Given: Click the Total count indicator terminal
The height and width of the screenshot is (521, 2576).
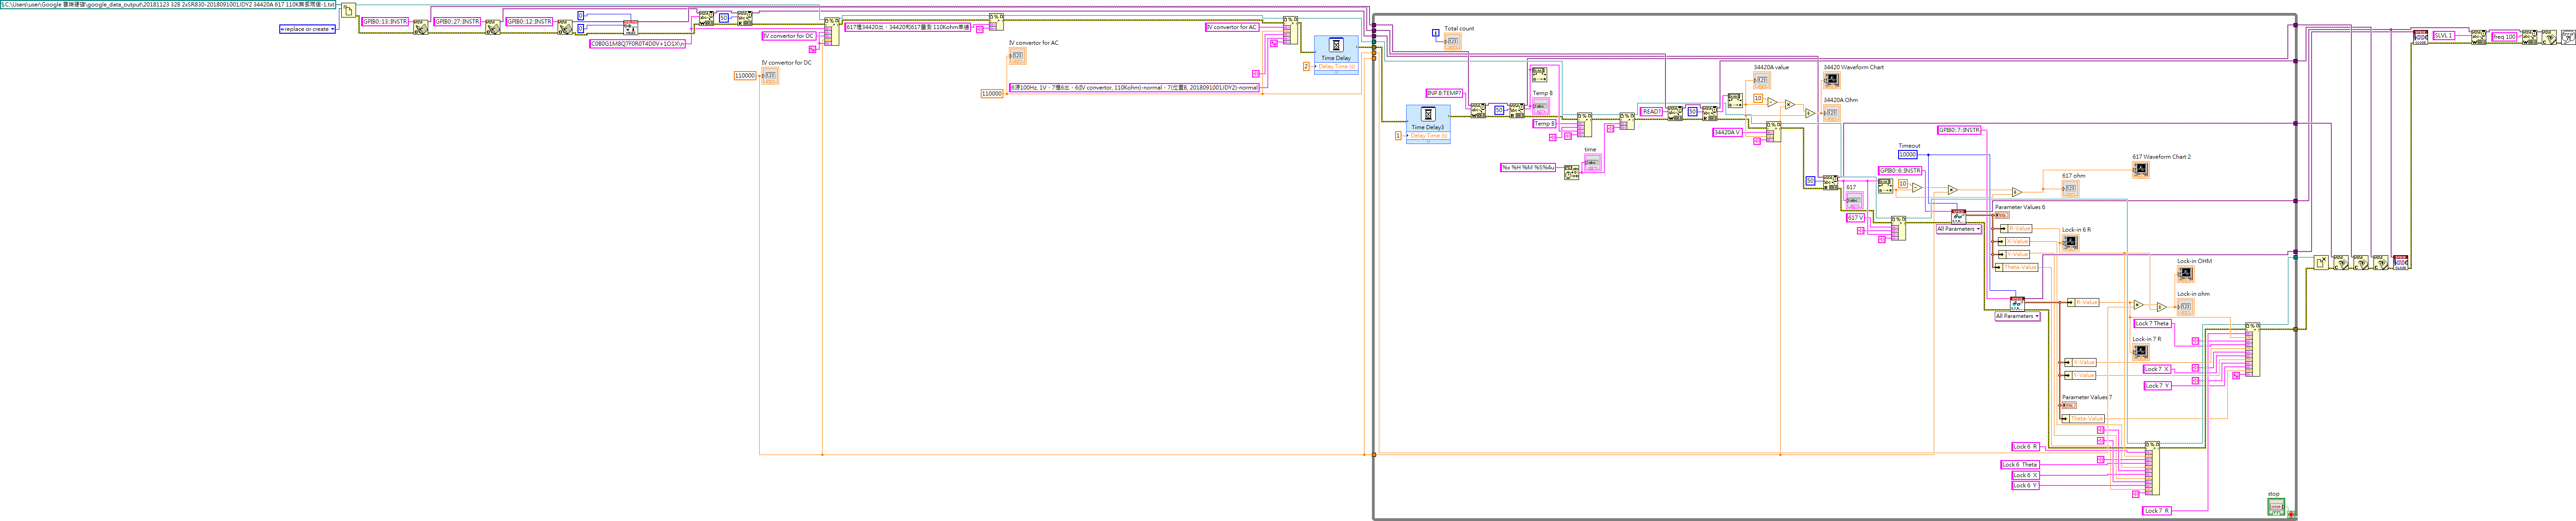Looking at the screenshot, I should click(1452, 41).
